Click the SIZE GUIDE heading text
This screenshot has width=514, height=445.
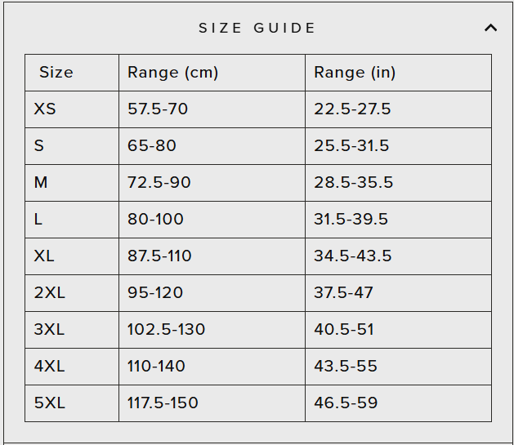tap(257, 28)
